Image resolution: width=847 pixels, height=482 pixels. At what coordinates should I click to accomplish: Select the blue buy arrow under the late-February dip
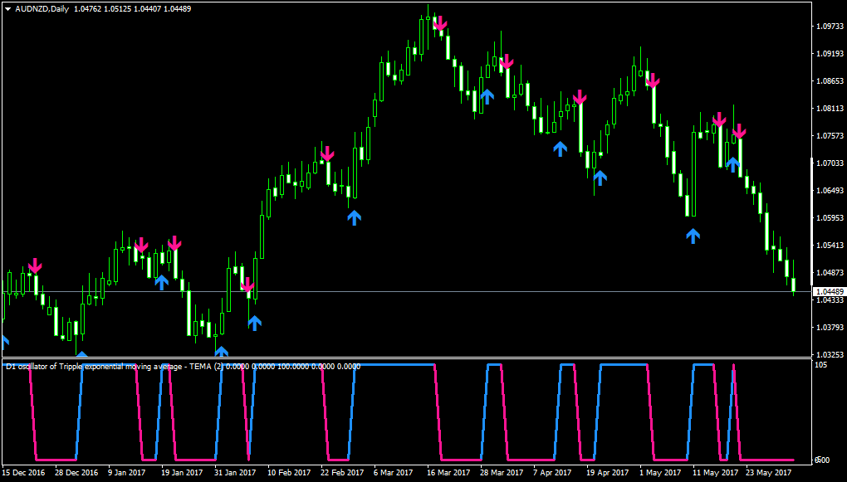[x=354, y=217]
